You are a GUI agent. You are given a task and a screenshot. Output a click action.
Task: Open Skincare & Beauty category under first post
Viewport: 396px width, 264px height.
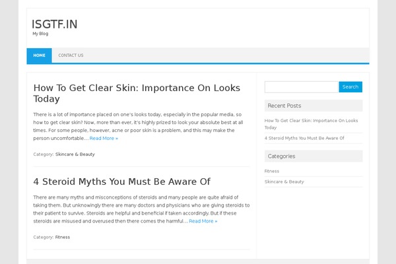(x=75, y=154)
